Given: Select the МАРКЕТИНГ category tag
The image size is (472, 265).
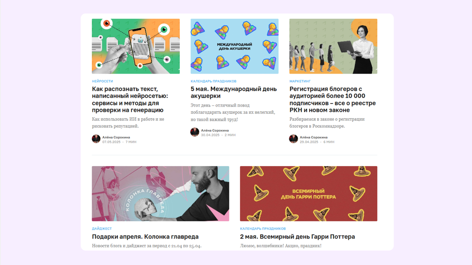Looking at the screenshot, I should [300, 82].
